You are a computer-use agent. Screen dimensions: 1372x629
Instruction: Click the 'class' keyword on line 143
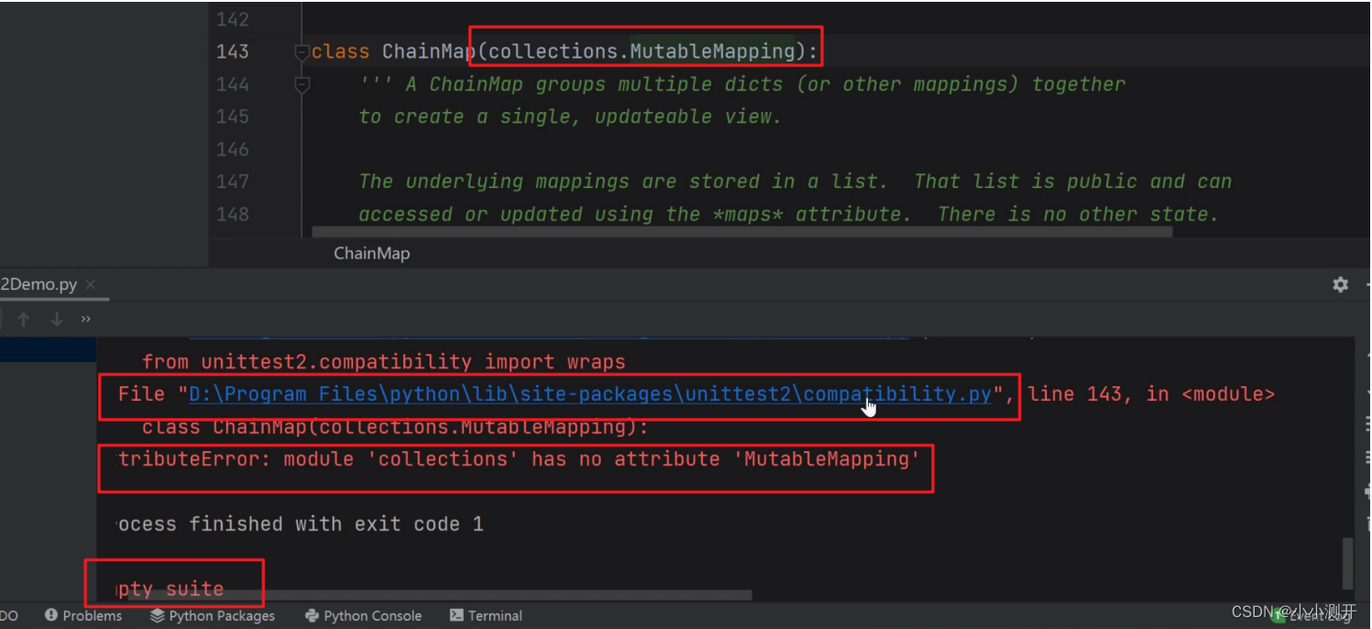[340, 51]
